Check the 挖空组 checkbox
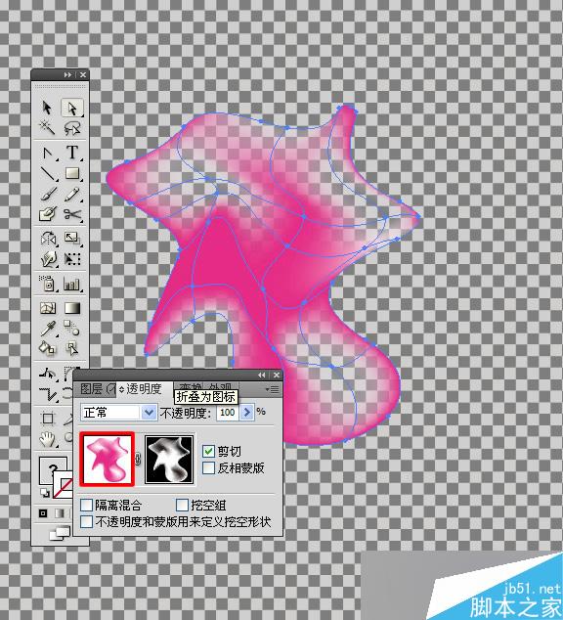 [x=182, y=505]
